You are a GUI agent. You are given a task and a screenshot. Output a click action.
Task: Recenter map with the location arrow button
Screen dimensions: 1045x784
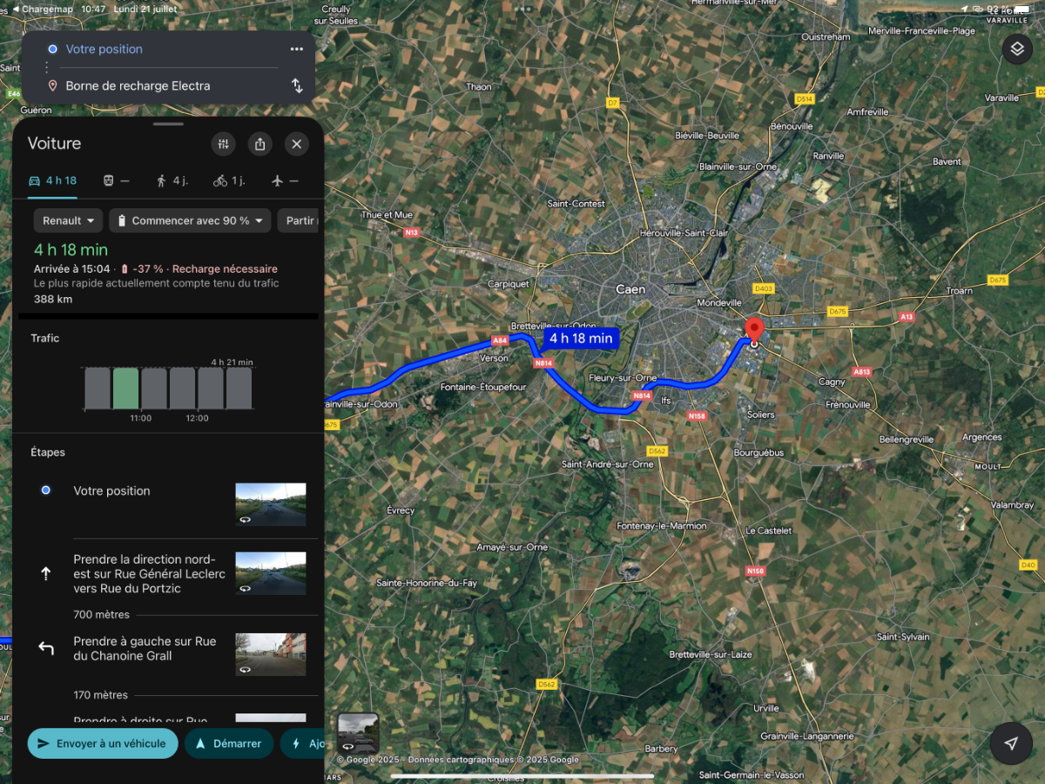click(1011, 744)
